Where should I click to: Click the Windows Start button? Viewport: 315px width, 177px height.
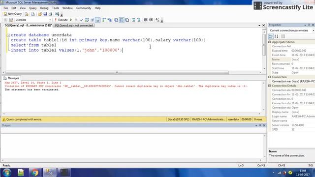7,173
